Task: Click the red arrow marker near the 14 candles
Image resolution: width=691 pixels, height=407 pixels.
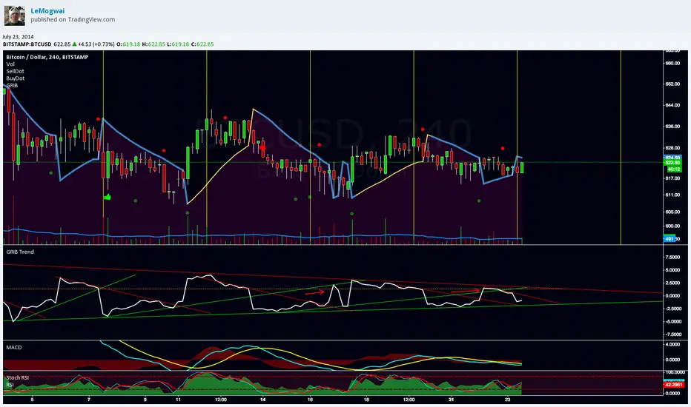Action: tap(262, 148)
